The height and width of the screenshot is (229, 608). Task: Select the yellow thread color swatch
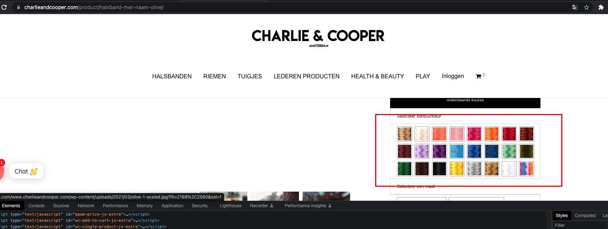(x=457, y=169)
